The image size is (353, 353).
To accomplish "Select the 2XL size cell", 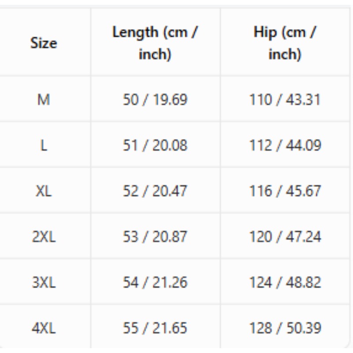I will 44,237.
